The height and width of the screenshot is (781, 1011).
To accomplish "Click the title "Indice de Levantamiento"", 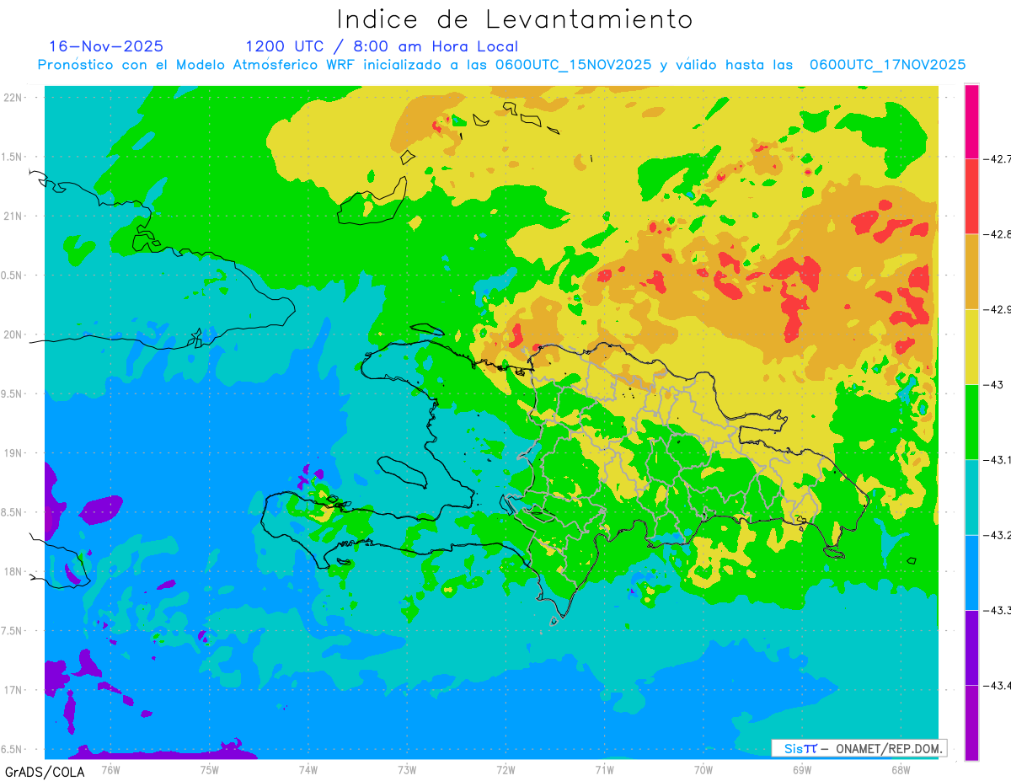I will pyautogui.click(x=515, y=19).
